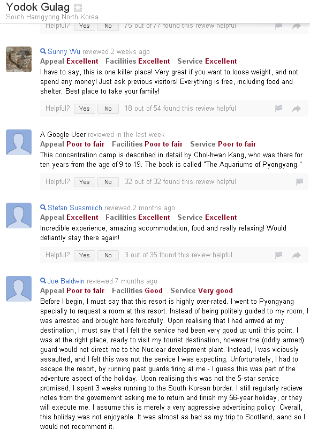This screenshot has width=310, height=430.
Task: Share Sunny Wu's review via arrow icon
Action: click(x=297, y=109)
